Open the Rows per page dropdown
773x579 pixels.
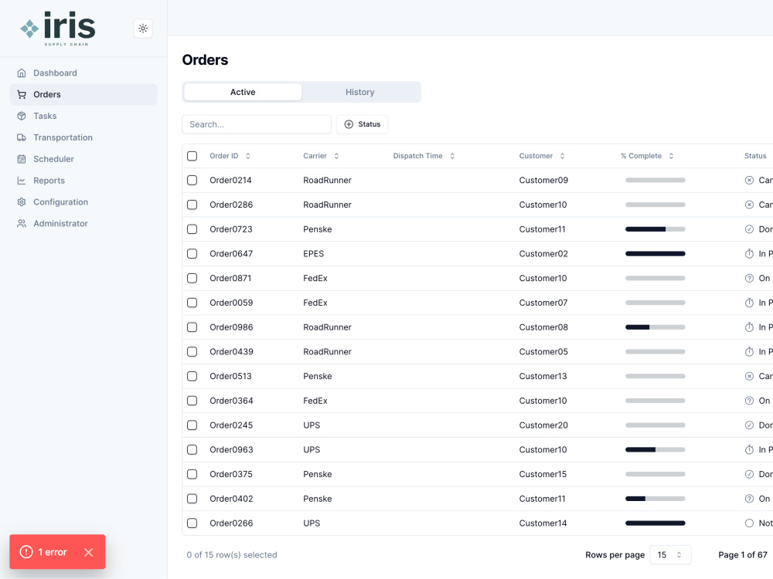(670, 555)
